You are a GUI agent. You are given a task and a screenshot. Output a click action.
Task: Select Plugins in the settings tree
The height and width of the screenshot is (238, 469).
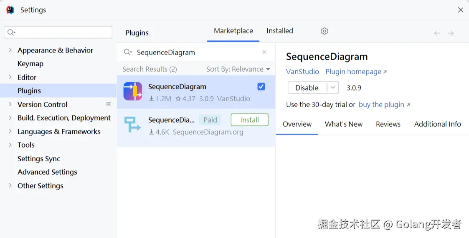tap(29, 90)
